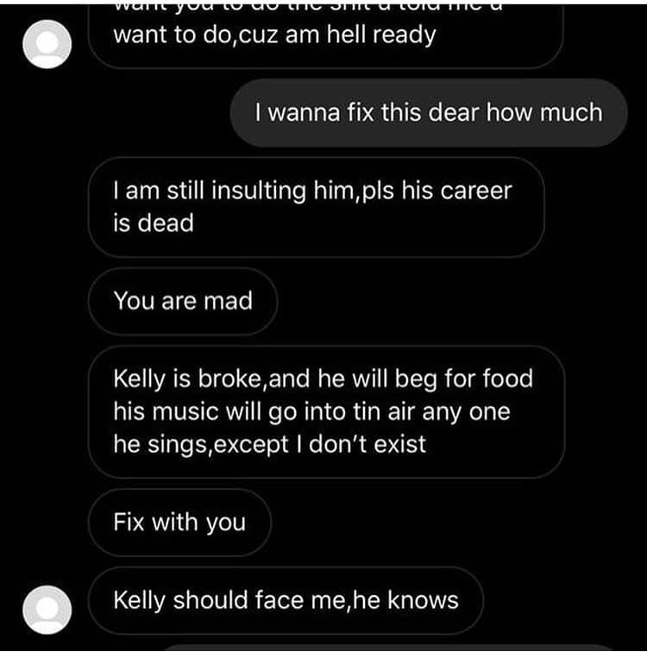Tap the 'You are mad' message bubble
Screen dimensions: 647x652
pyautogui.click(x=183, y=301)
